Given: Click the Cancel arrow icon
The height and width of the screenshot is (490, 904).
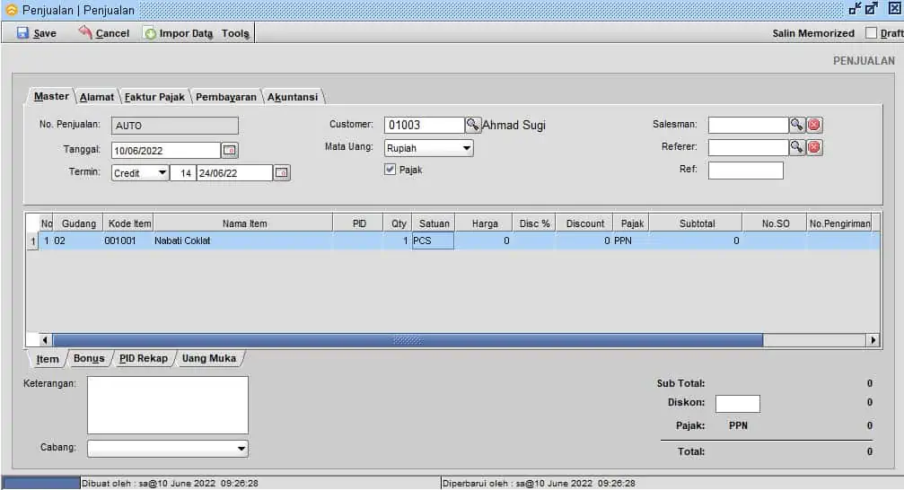Looking at the screenshot, I should point(86,33).
